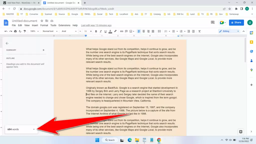Open Google Meet call options
The height and width of the screenshot is (144, 256).
pyautogui.click(x=223, y=22)
